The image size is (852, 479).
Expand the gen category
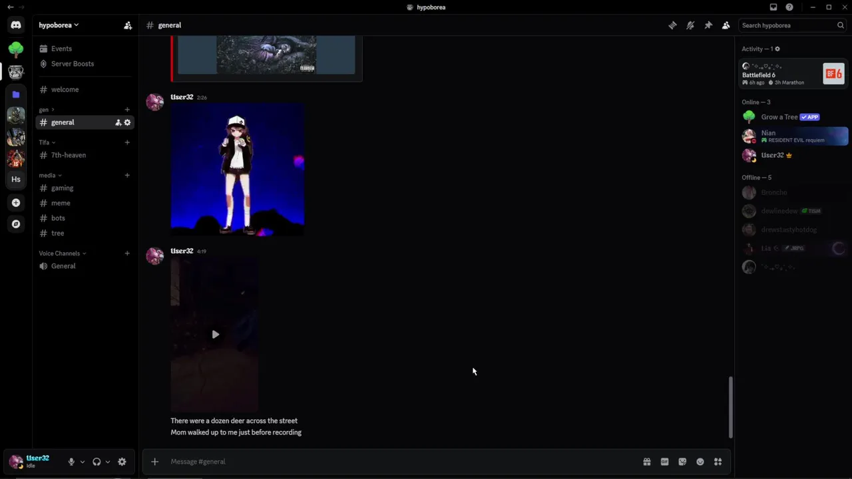(47, 110)
